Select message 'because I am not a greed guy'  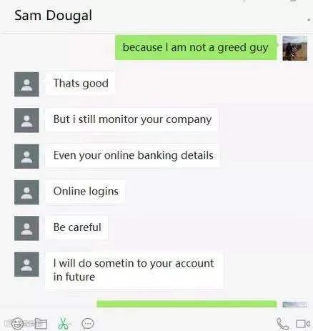[196, 47]
